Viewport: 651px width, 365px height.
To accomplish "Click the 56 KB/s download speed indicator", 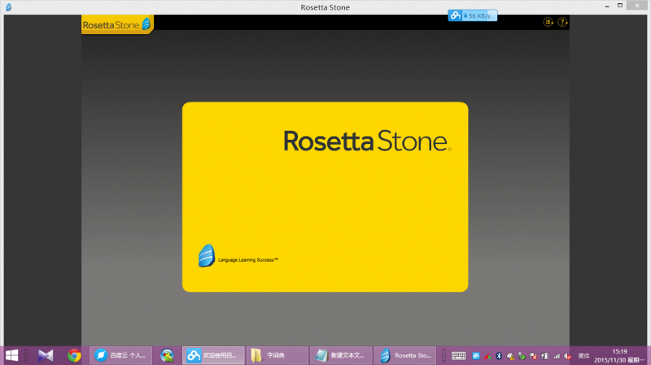I will [x=479, y=15].
